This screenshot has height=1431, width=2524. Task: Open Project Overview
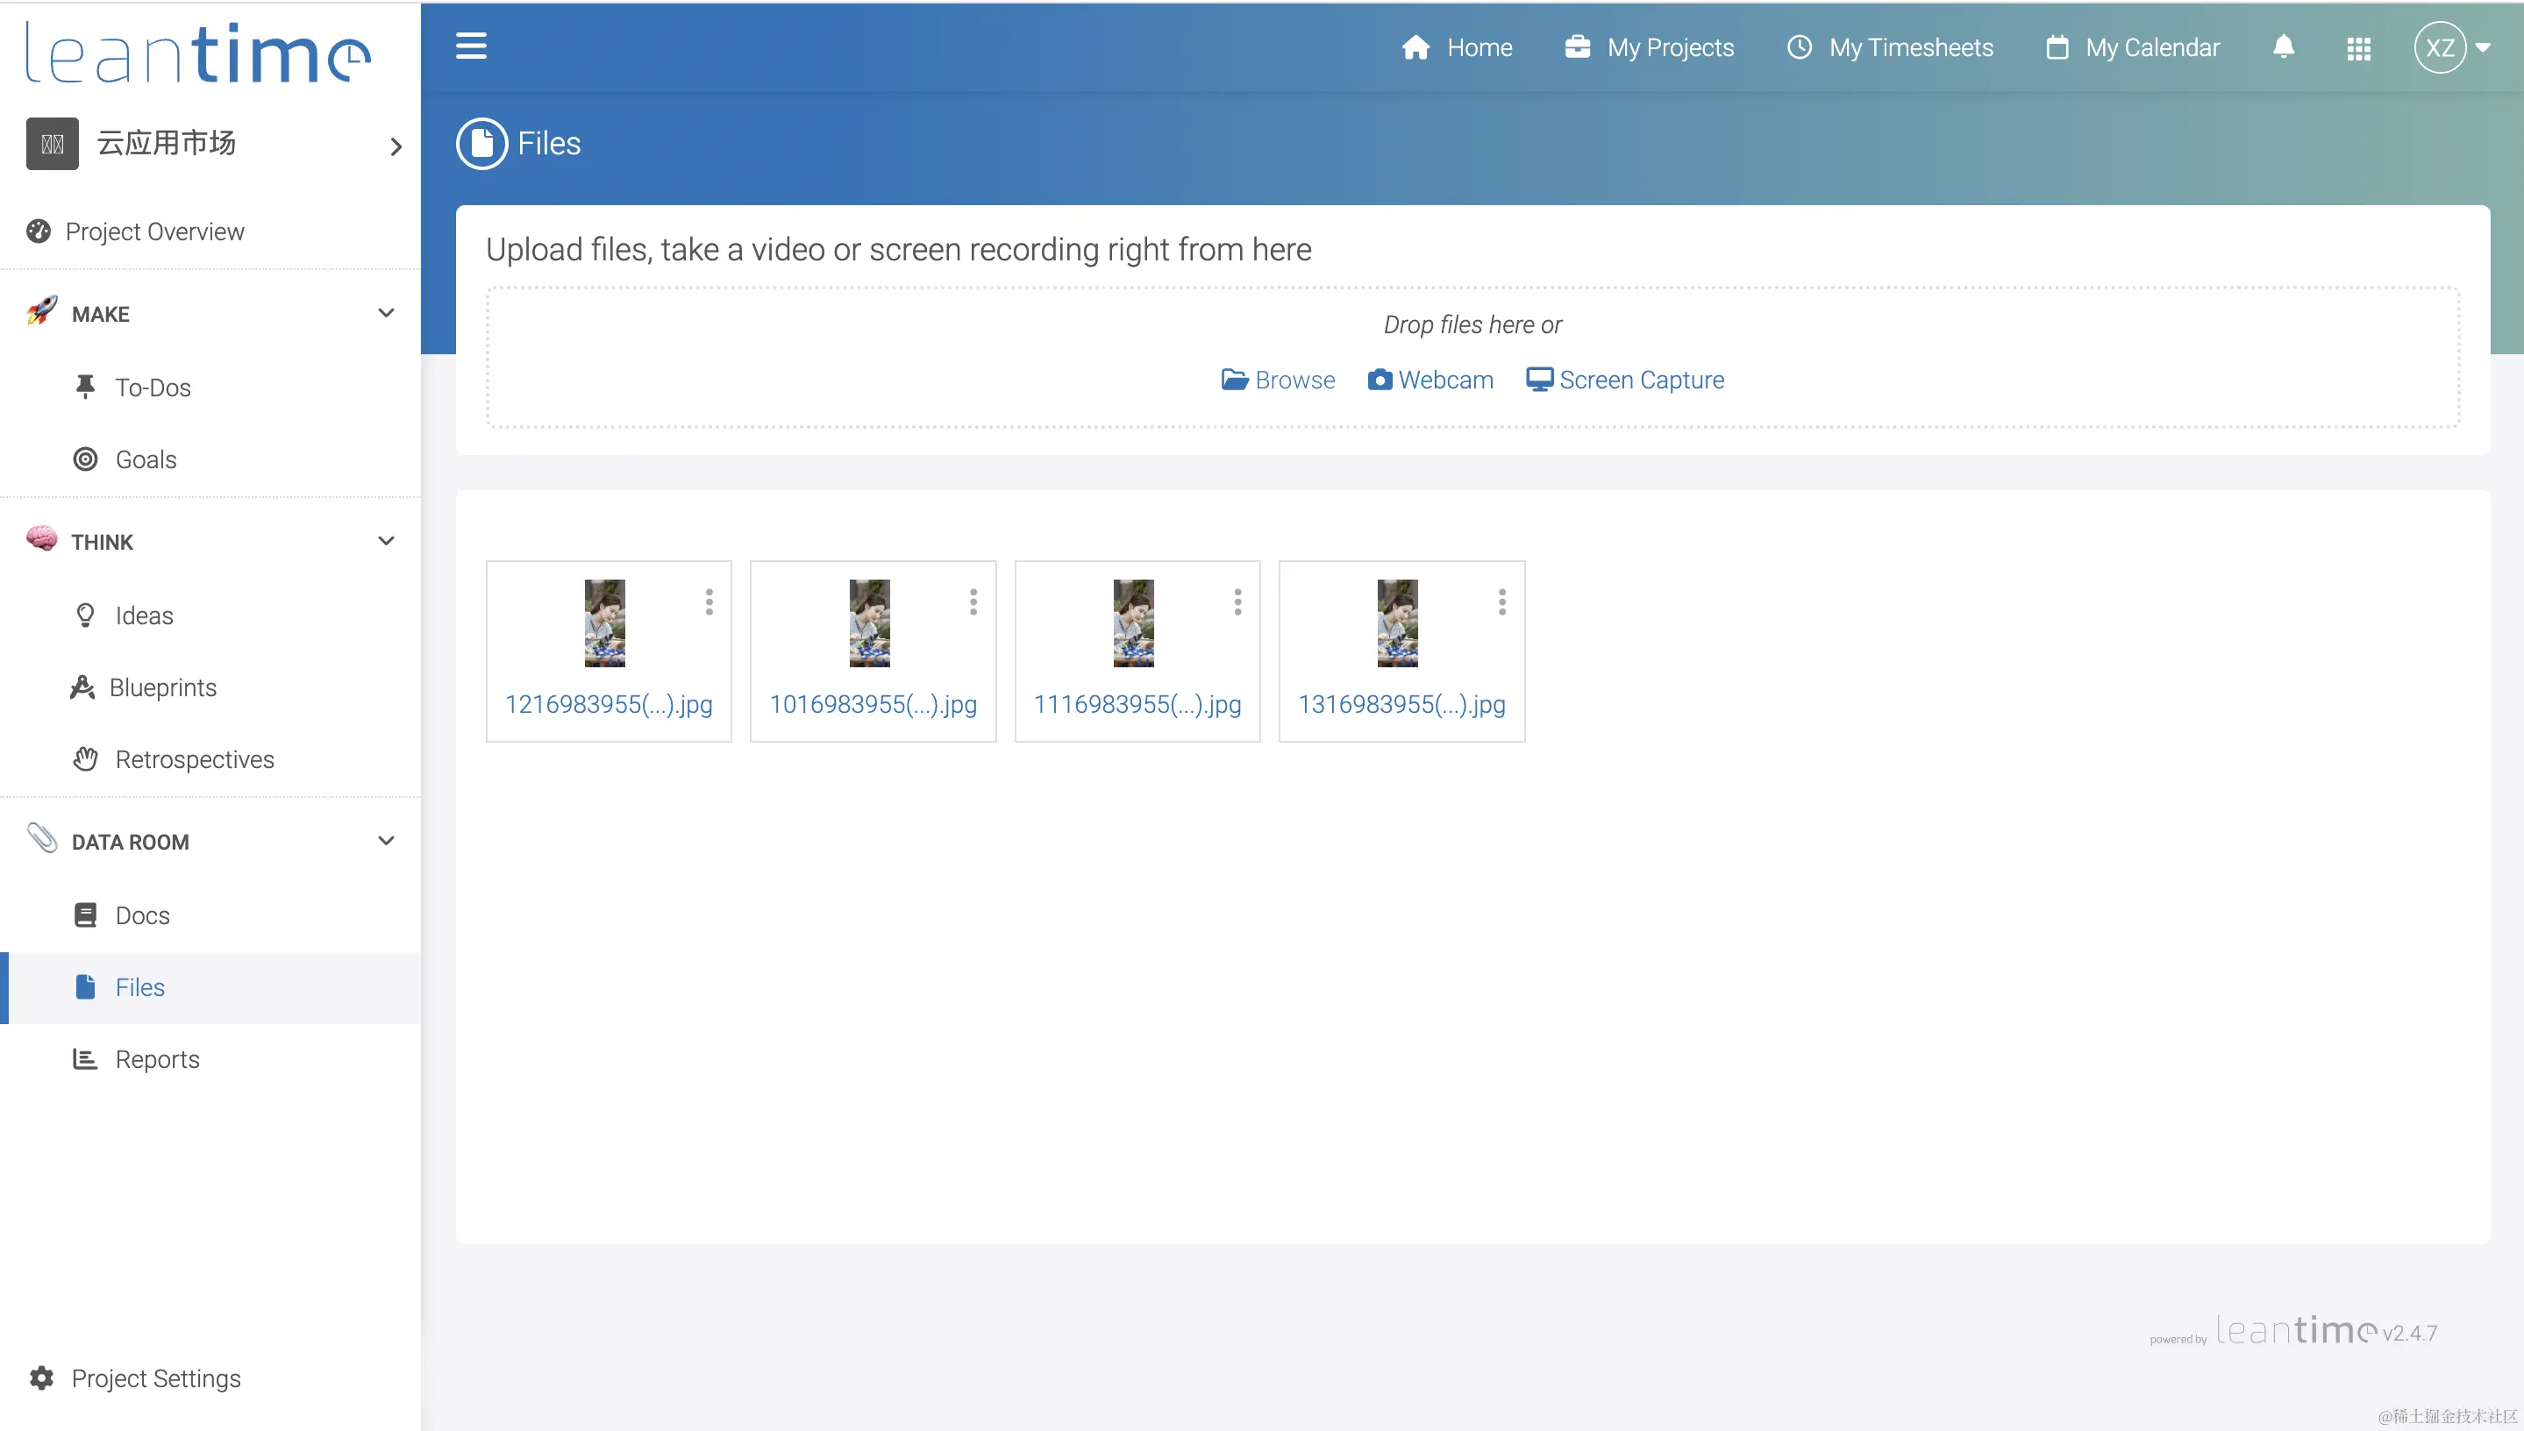point(210,231)
